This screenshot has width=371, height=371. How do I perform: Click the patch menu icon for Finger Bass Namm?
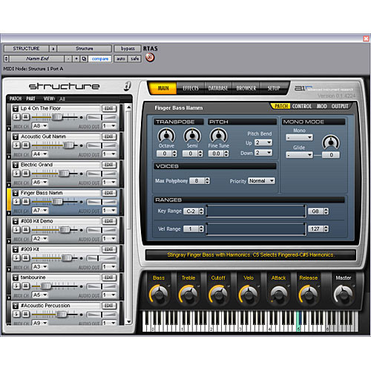click(x=16, y=193)
